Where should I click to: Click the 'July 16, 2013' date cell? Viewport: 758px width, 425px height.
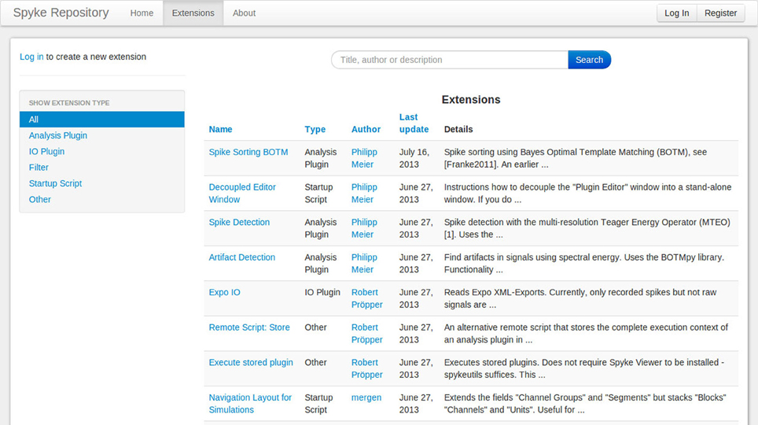tap(414, 158)
